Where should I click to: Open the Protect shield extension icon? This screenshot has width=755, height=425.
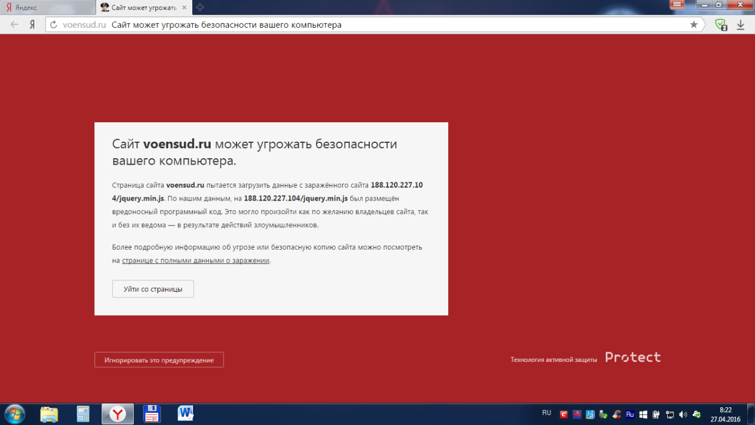click(x=720, y=25)
